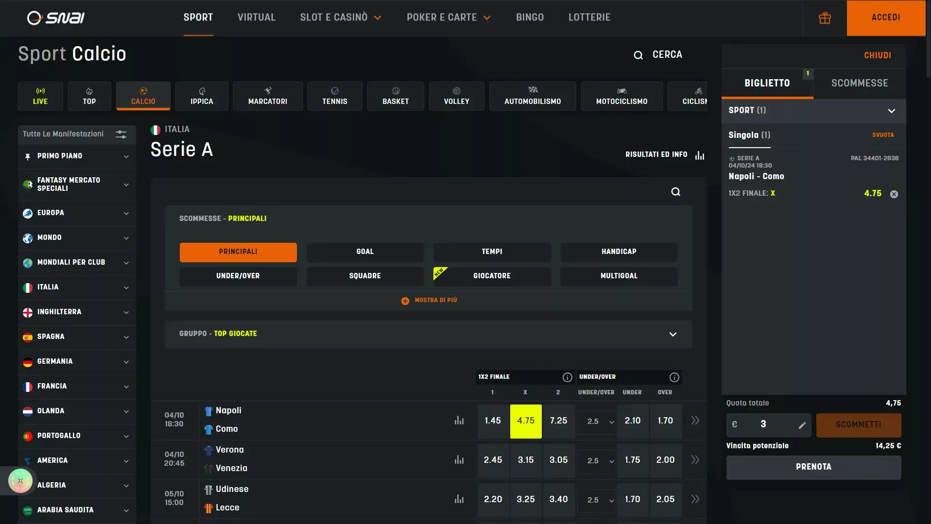Collapse the SPORT section in the bet slip
Screen dimensions: 931x524
click(892, 111)
